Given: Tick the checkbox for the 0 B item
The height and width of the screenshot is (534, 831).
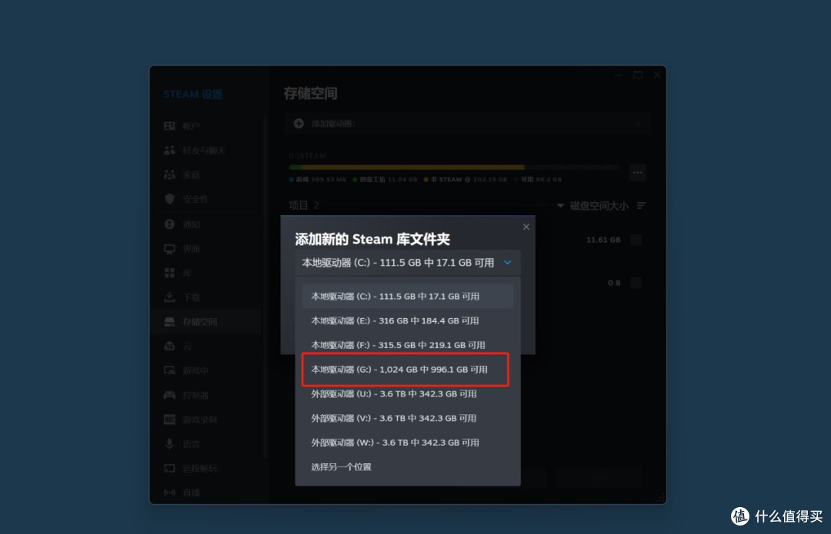Looking at the screenshot, I should click(636, 283).
